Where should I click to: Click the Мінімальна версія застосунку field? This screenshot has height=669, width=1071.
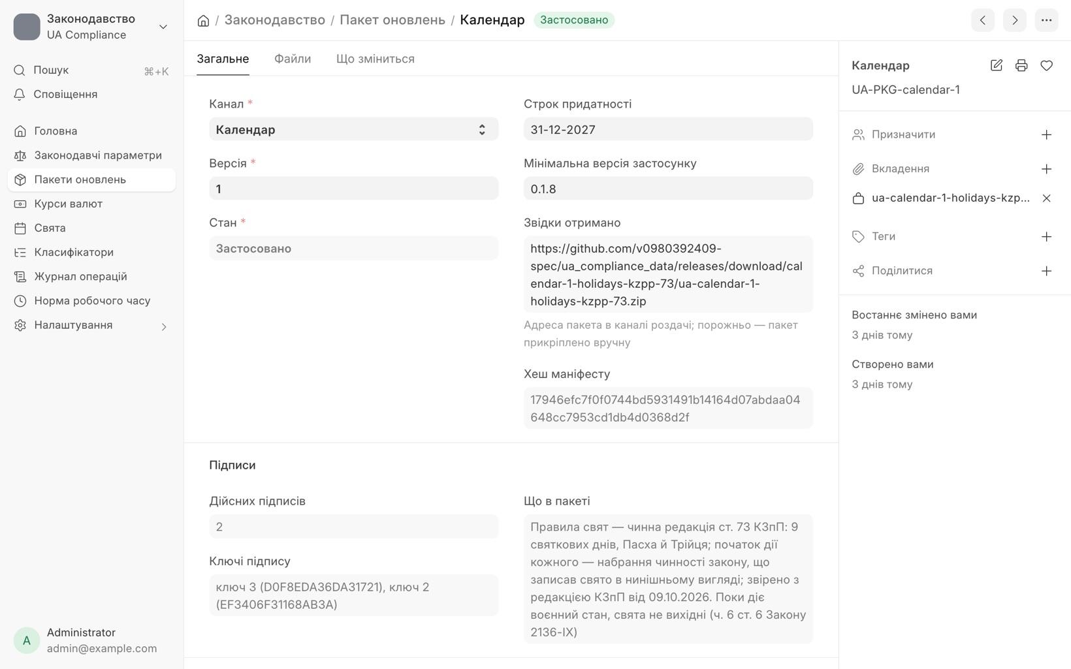coord(668,189)
